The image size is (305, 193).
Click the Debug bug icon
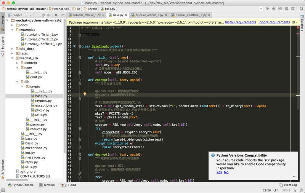[x=274, y=8]
